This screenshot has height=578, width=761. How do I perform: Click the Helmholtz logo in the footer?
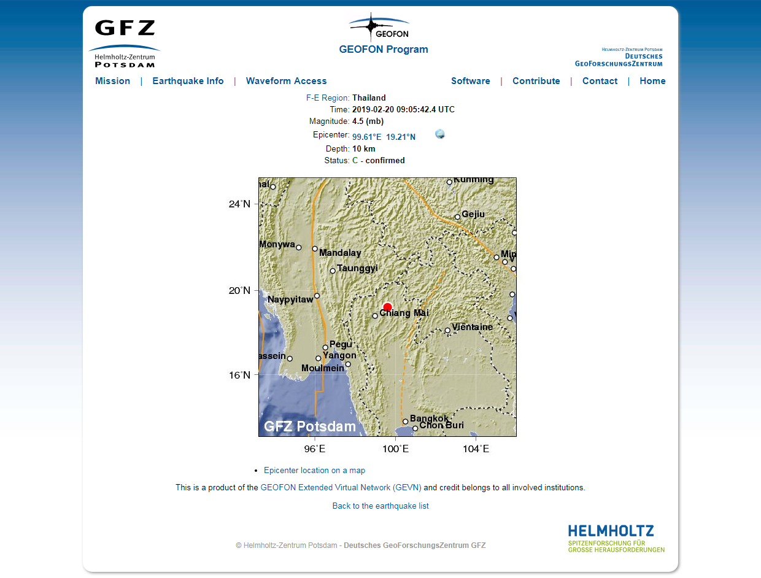[x=616, y=538]
